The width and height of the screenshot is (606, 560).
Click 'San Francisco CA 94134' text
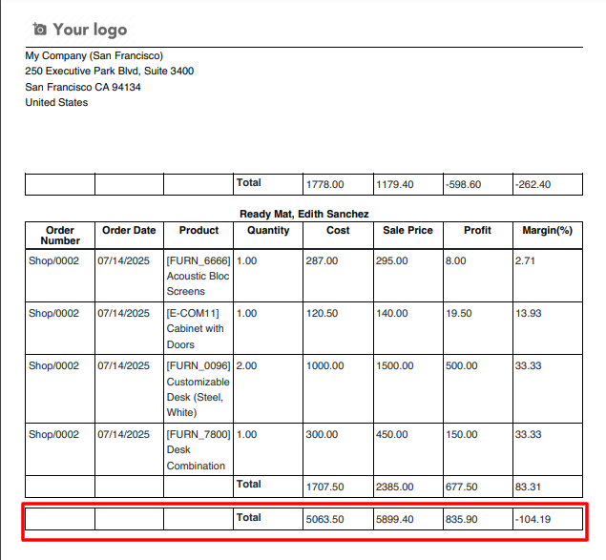pos(83,87)
